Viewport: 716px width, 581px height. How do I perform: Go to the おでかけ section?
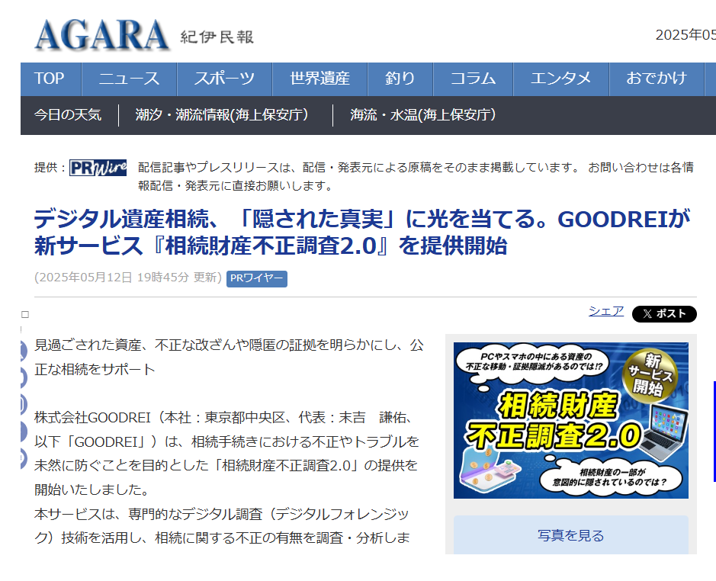click(656, 79)
